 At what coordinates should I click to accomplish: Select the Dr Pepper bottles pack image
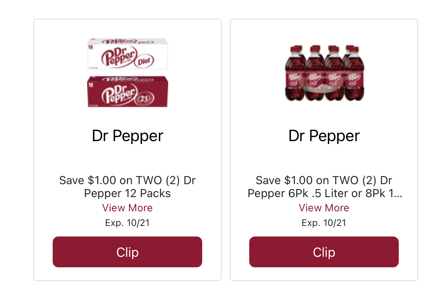pos(324,73)
